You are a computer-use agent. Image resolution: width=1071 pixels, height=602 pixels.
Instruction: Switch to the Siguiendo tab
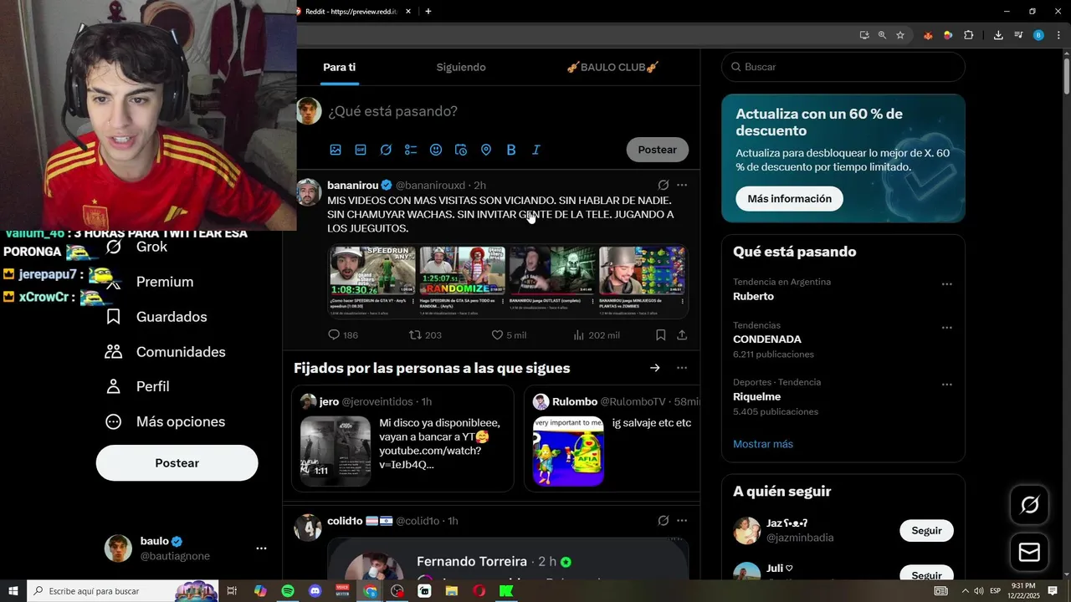tap(461, 67)
